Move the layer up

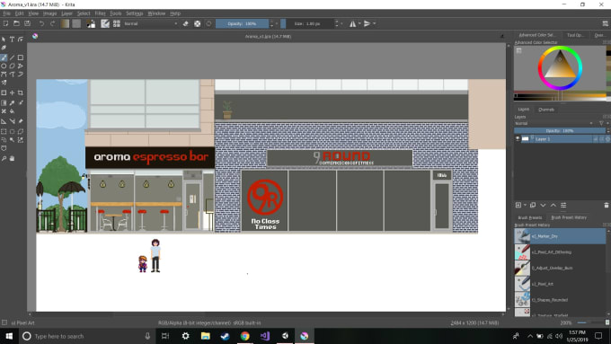(x=553, y=205)
